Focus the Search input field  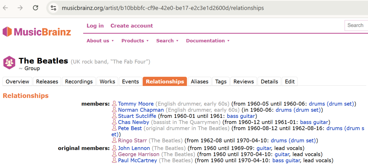(x=356, y=25)
